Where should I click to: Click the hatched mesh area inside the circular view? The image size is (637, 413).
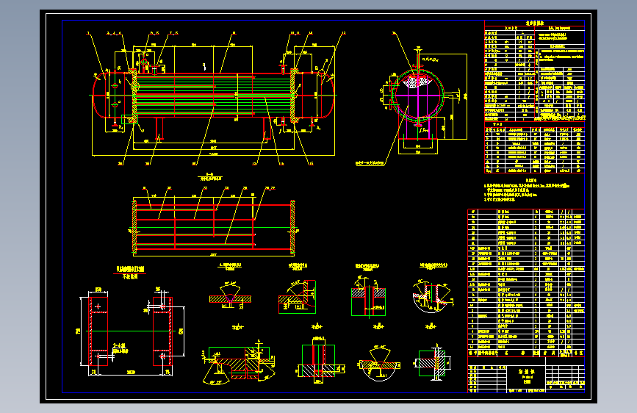(x=417, y=82)
